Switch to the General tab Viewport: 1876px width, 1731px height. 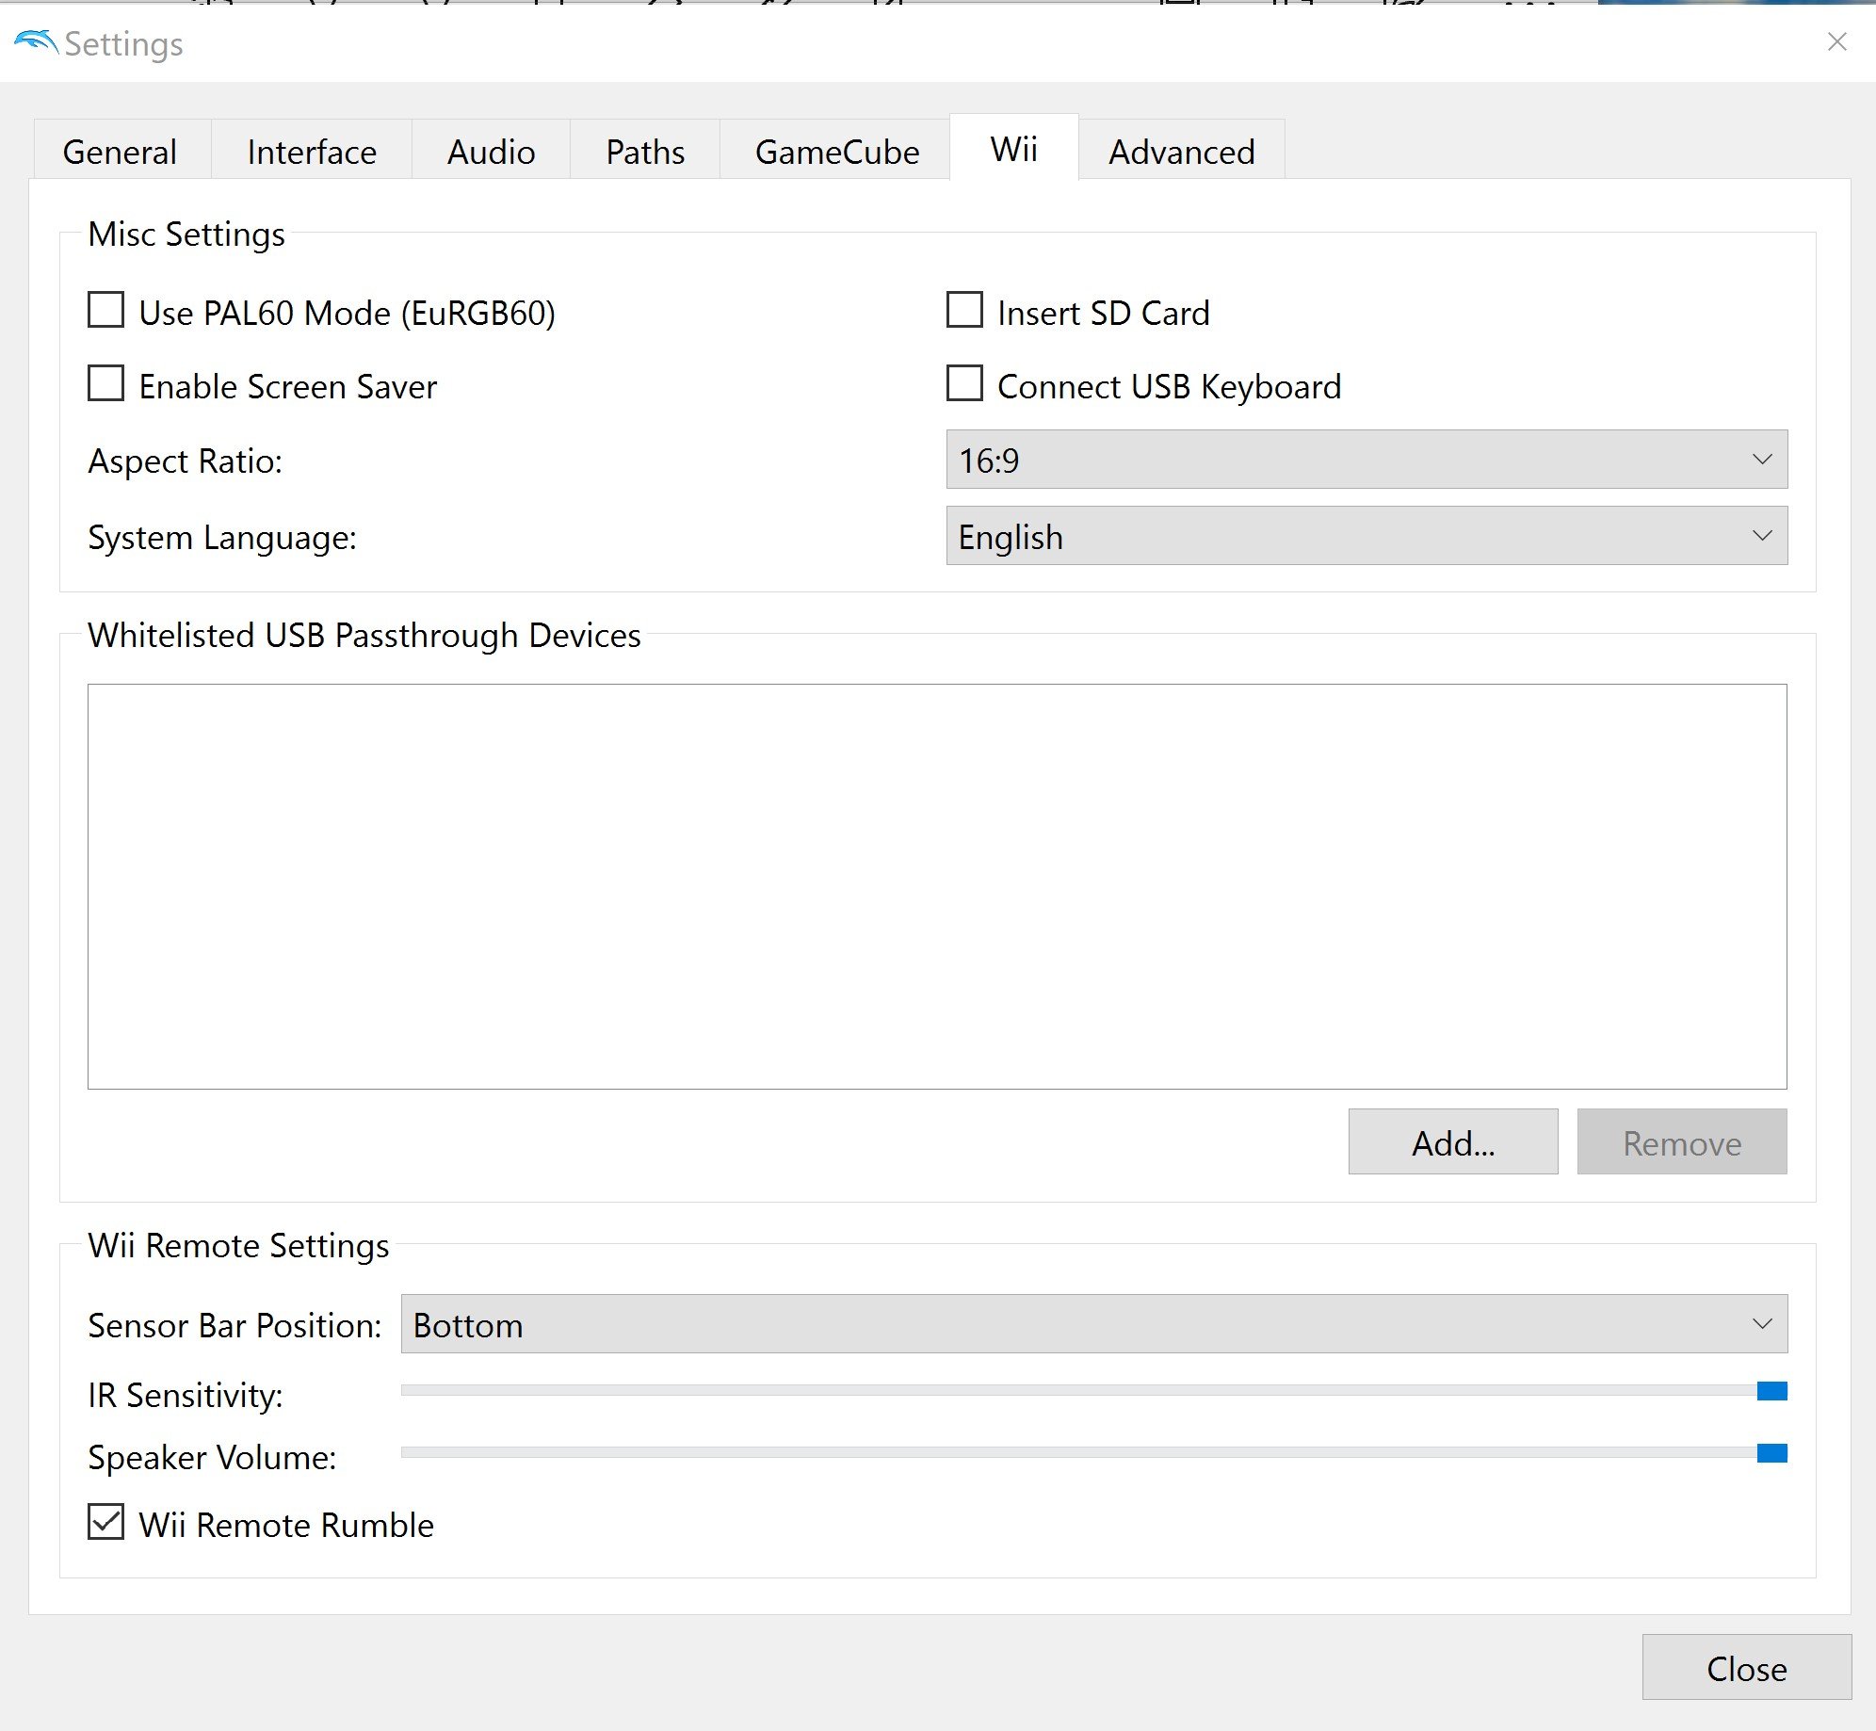click(x=120, y=152)
